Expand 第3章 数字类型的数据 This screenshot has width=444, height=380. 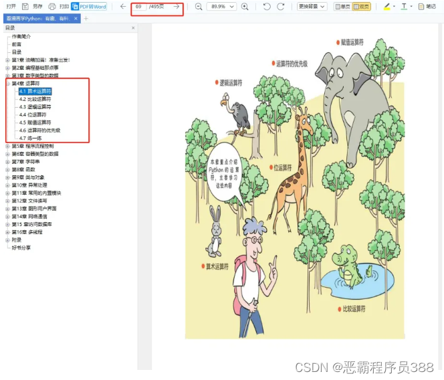(7, 76)
